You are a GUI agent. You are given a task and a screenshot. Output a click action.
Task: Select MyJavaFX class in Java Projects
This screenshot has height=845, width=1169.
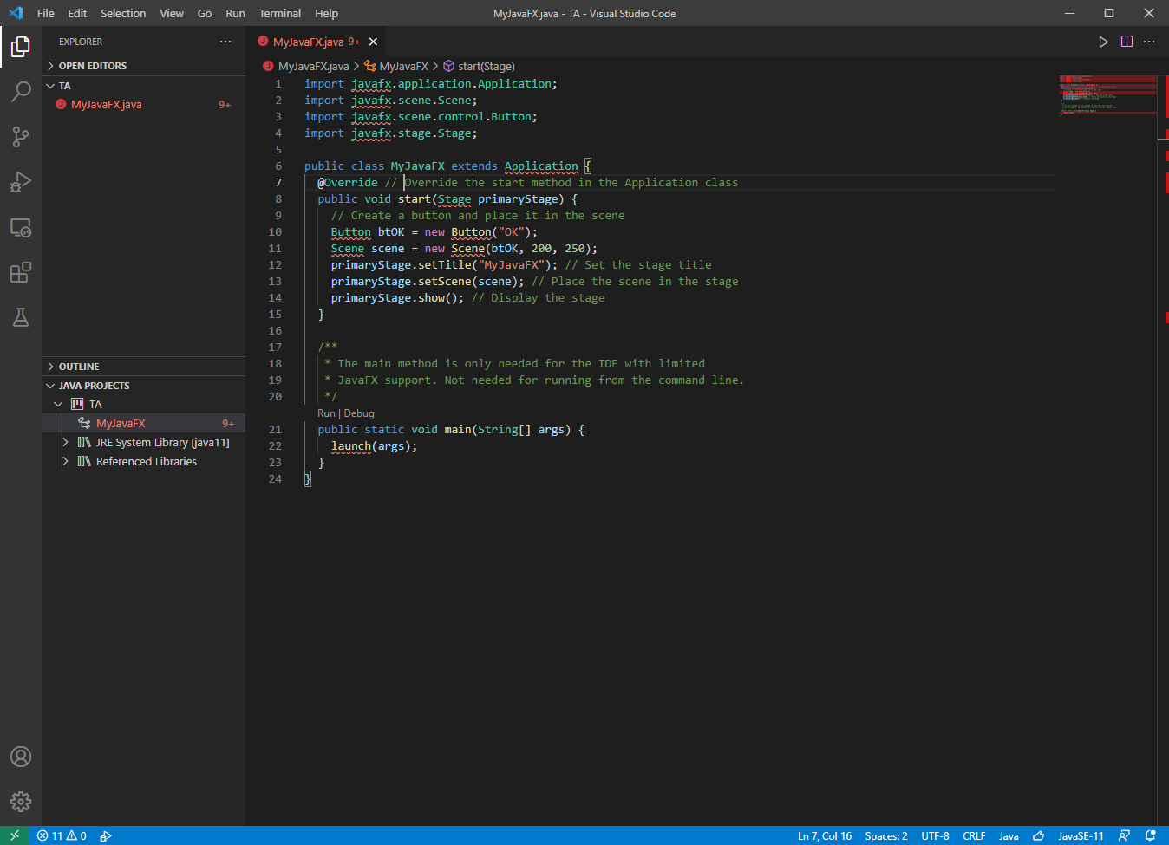[x=144, y=424]
